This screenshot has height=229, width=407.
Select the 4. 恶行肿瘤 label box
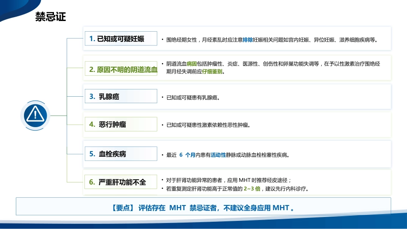[121, 124]
